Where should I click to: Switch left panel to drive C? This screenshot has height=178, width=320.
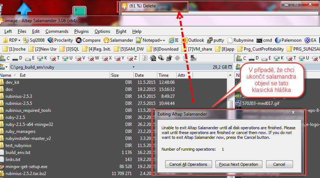[x=5, y=58]
